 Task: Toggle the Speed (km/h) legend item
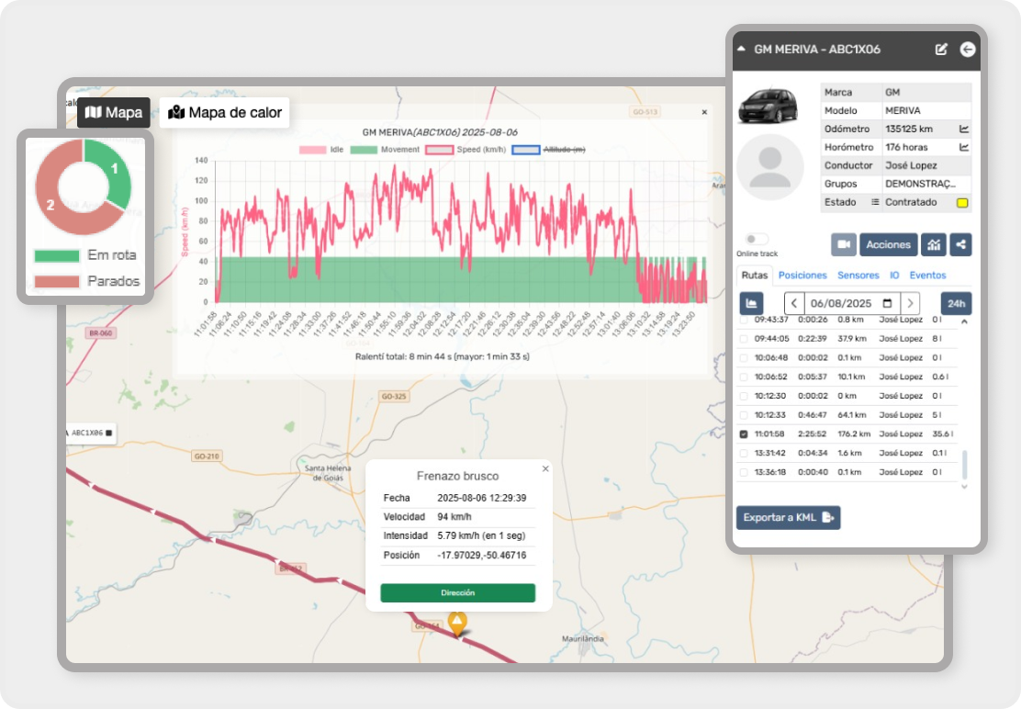(466, 150)
